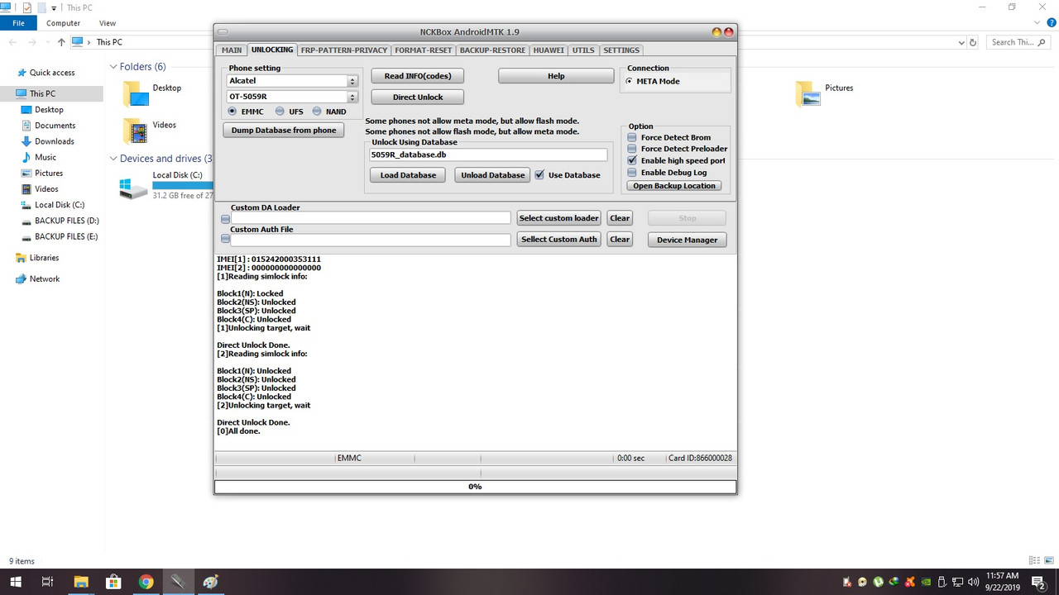The width and height of the screenshot is (1059, 595).
Task: Expand the Explorer address bar history dropdown
Action: [961, 42]
